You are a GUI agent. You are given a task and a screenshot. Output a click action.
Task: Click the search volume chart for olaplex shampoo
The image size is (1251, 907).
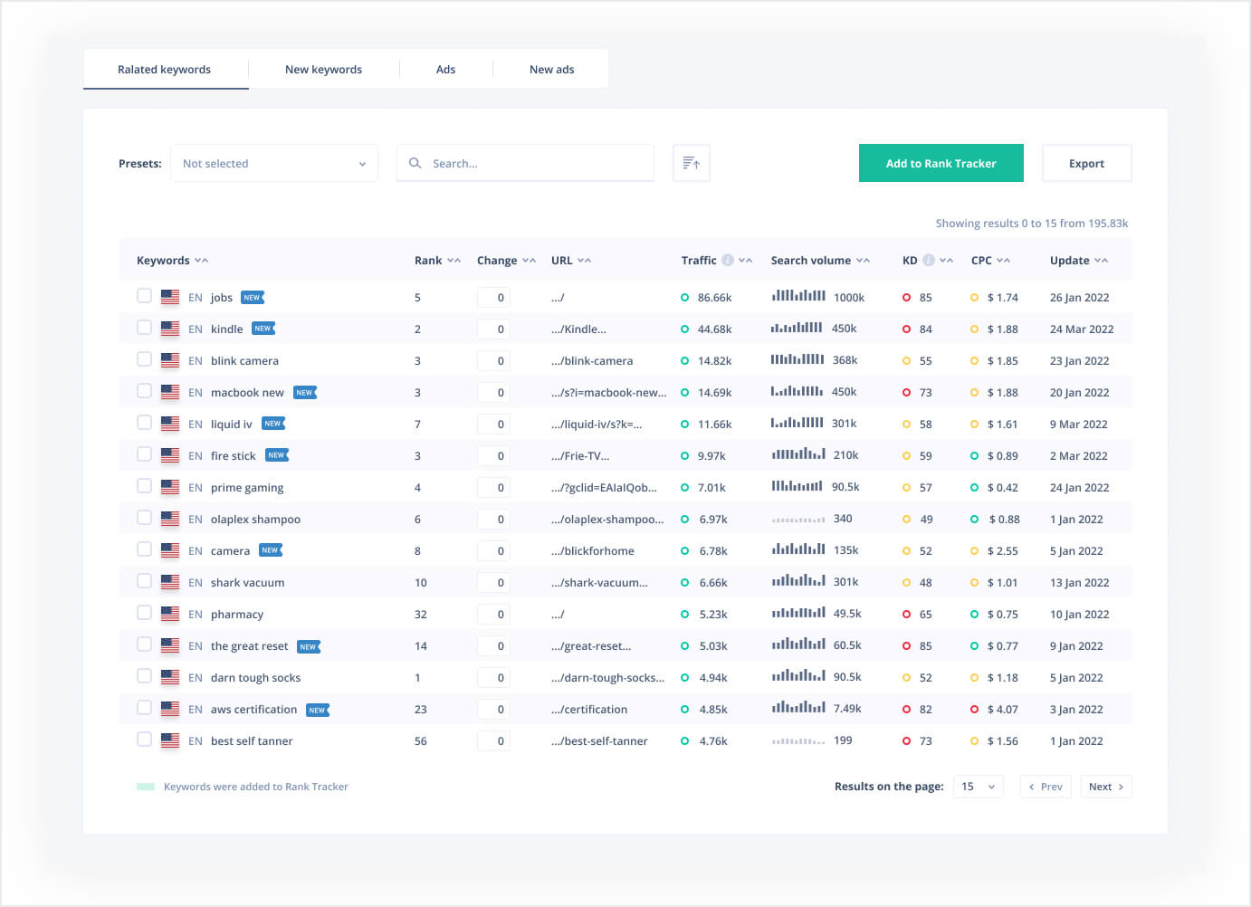tap(798, 520)
